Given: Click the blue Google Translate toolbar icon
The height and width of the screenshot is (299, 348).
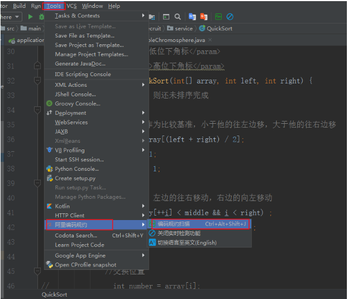Looking at the screenshot, I should [x=192, y=17].
